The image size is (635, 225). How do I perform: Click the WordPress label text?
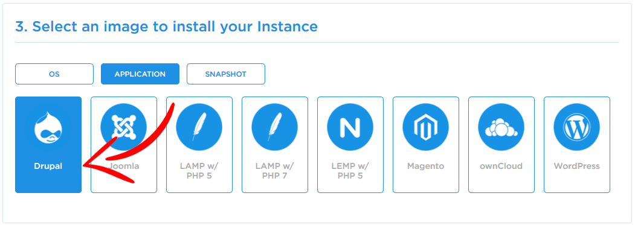coord(576,166)
